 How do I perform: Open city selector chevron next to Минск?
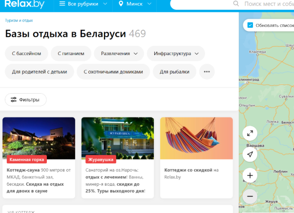coord(149,4)
